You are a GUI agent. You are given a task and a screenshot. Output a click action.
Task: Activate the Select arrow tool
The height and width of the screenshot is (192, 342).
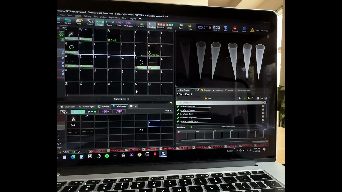click(90, 22)
